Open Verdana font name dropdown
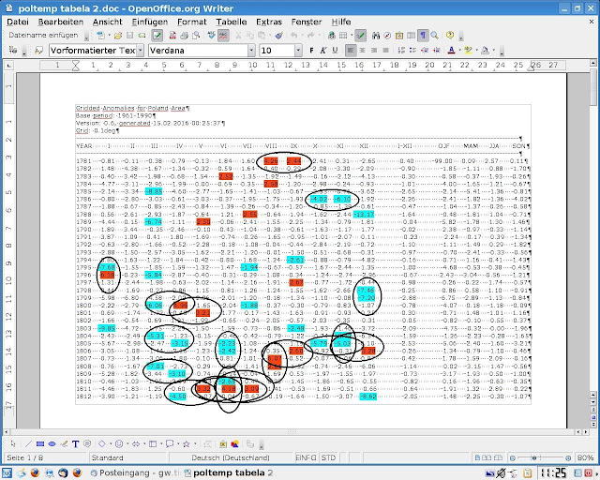The image size is (600, 480). pyautogui.click(x=251, y=50)
